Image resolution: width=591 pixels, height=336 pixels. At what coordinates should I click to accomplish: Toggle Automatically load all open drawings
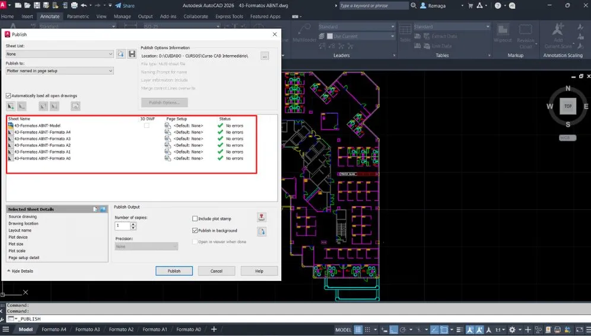[8, 95]
